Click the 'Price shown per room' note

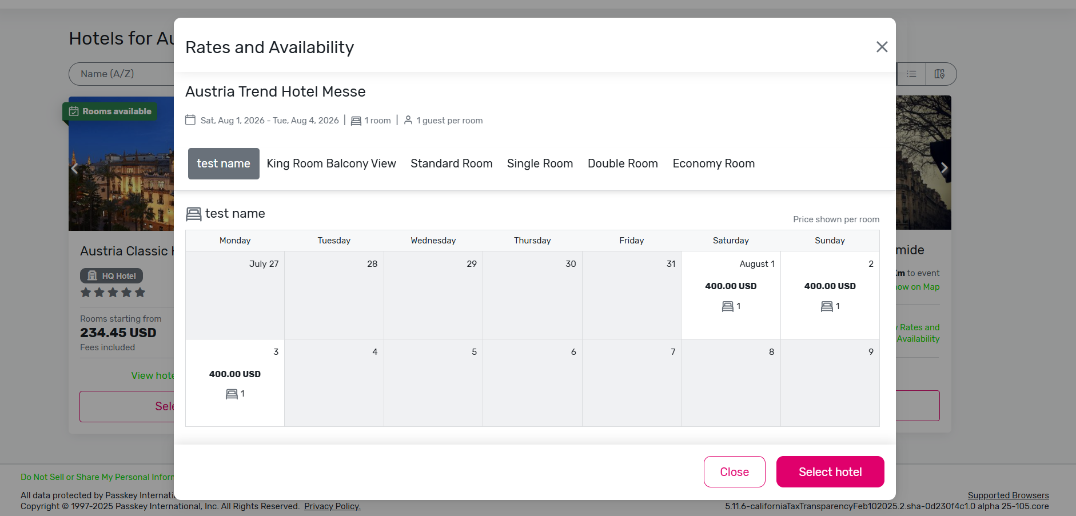(836, 219)
